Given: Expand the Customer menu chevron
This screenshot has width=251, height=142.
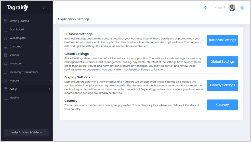Looking at the screenshot, I should [50, 47].
